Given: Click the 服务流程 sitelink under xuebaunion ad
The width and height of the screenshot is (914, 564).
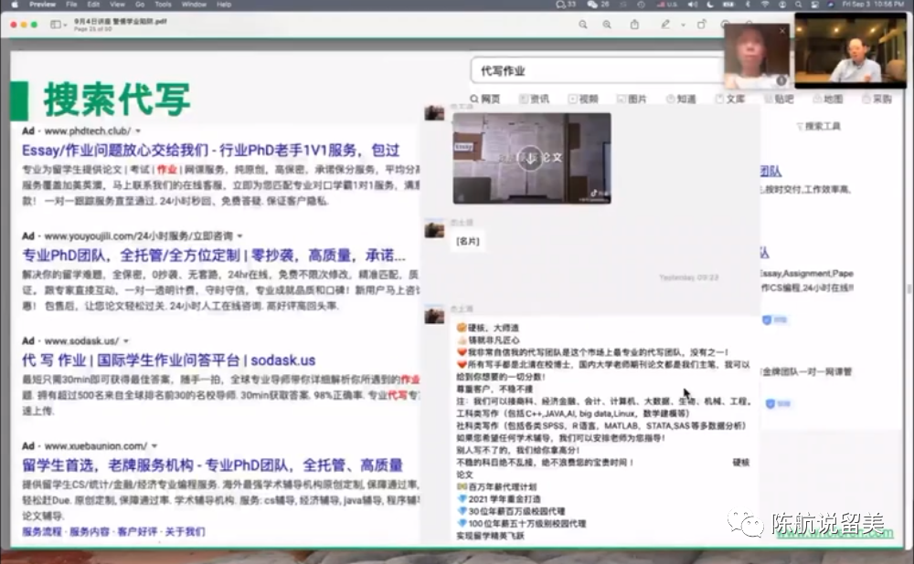Looking at the screenshot, I should pos(42,531).
